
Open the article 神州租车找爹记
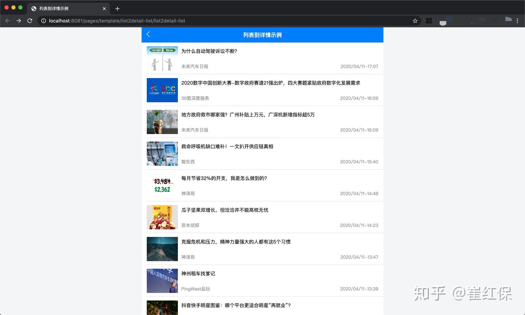click(198, 273)
